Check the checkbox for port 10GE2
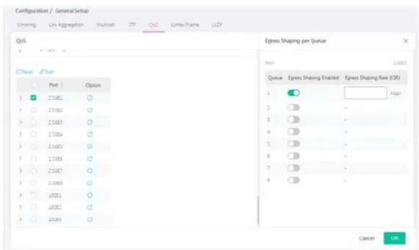The height and width of the screenshot is (250, 419). [x=33, y=207]
